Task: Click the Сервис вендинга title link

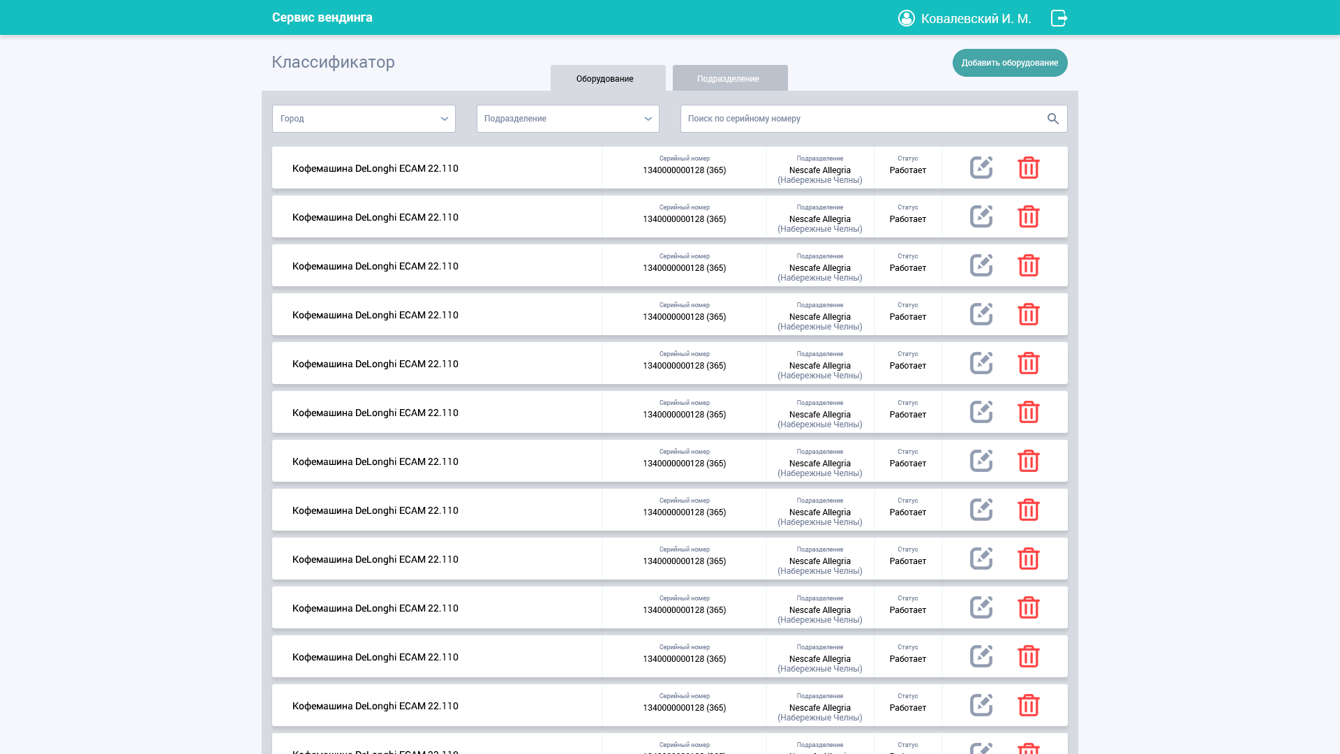Action: [322, 17]
